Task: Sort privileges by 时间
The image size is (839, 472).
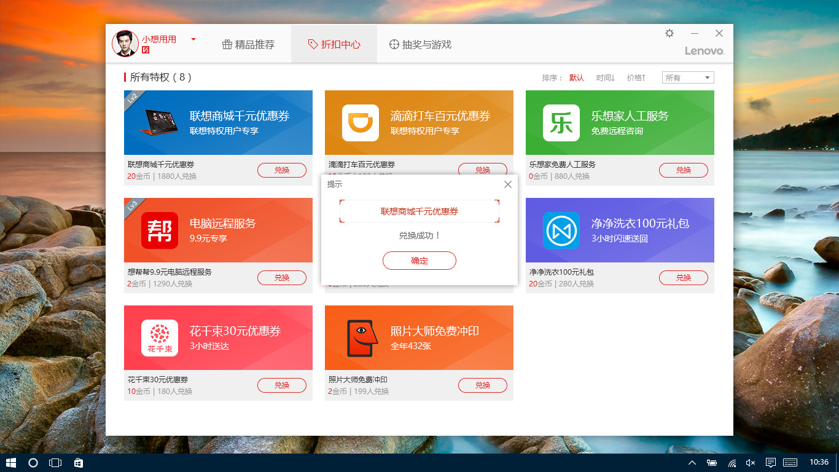Action: [605, 78]
